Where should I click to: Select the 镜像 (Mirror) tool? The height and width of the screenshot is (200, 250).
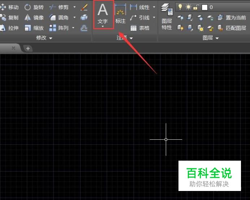[34, 18]
